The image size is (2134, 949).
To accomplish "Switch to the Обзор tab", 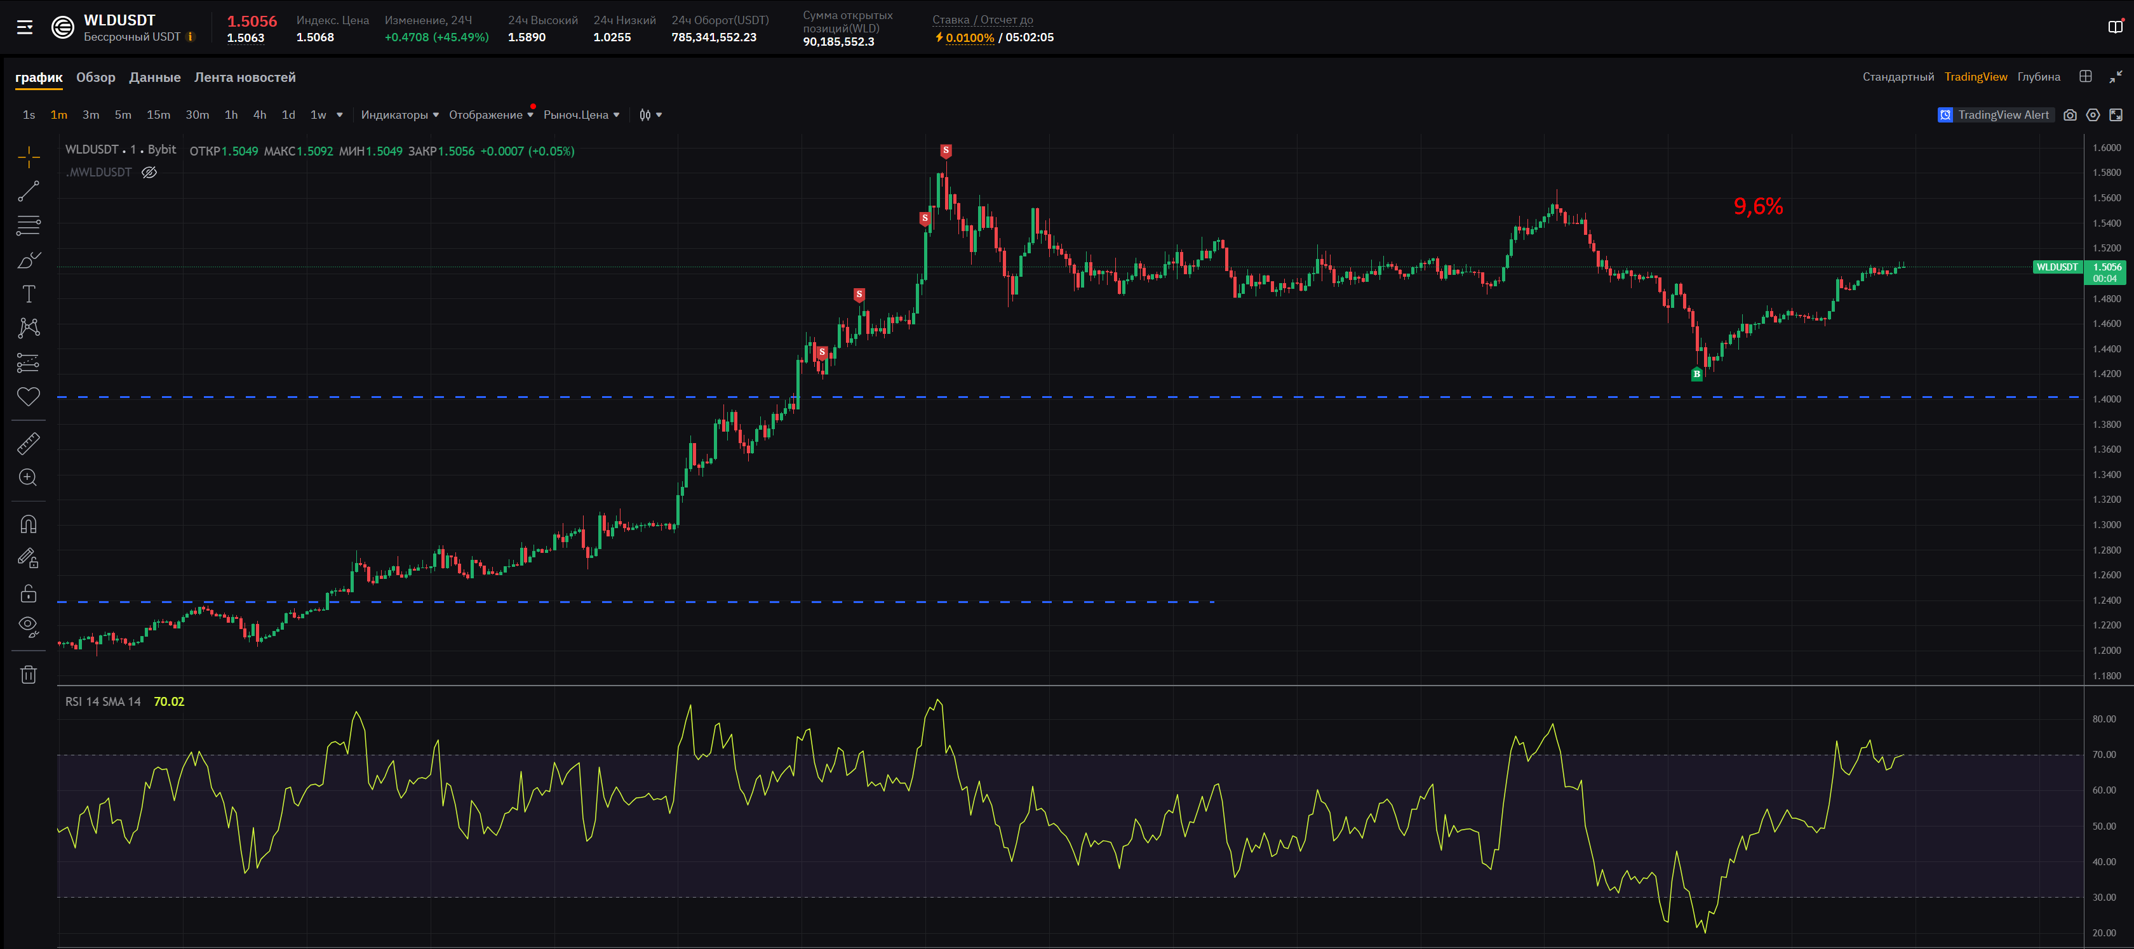I will 96,77.
